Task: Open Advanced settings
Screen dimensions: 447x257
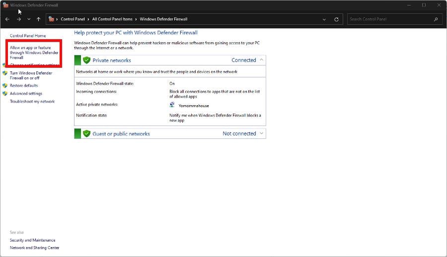Action: (x=26, y=93)
